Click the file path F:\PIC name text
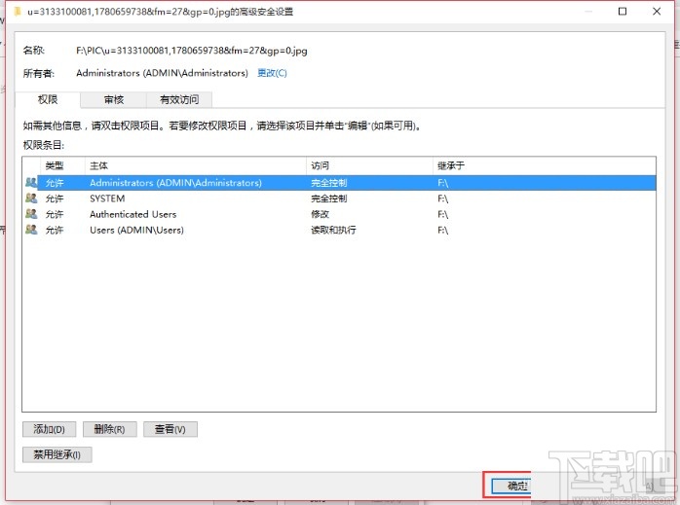This screenshot has height=505, width=680. [192, 51]
